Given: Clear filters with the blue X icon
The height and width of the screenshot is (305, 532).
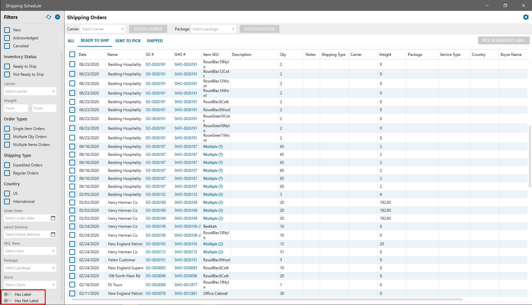Looking at the screenshot, I should [58, 17].
